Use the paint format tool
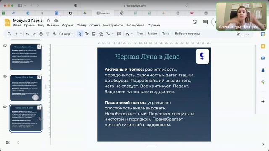Image resolution: width=269 pixels, height=151 pixels. point(47,34)
